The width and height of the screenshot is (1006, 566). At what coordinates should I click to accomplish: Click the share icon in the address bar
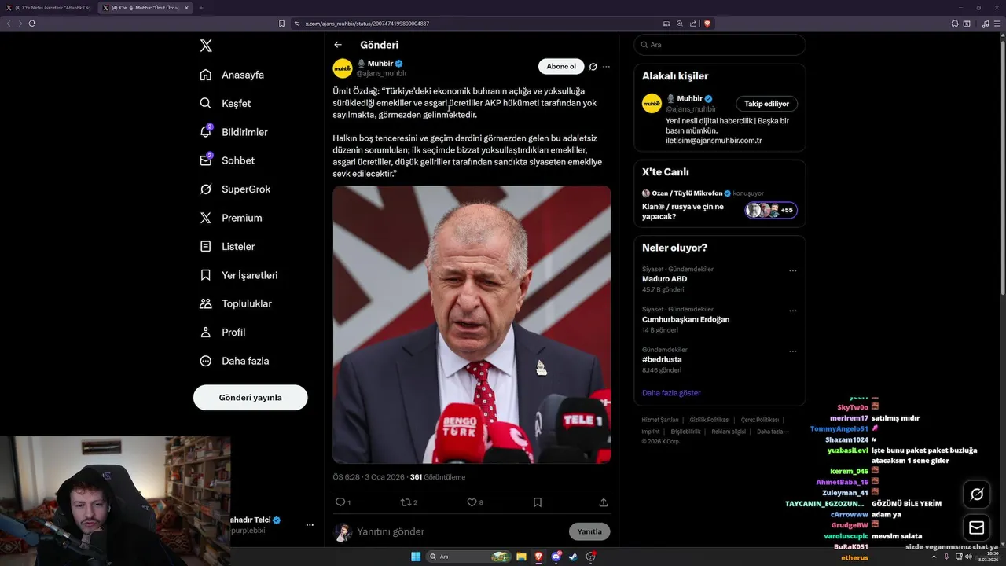pyautogui.click(x=693, y=24)
